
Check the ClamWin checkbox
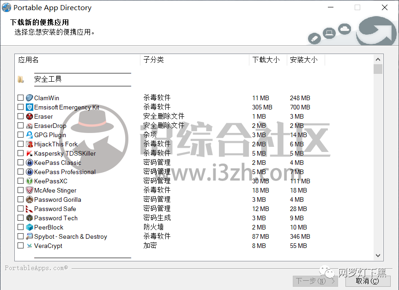pos(21,98)
